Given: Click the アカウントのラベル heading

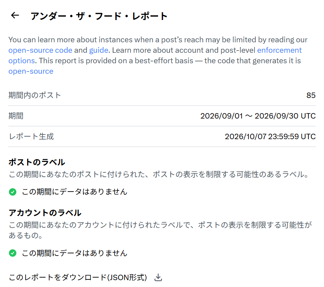Looking at the screenshot, I should pyautogui.click(x=45, y=213).
